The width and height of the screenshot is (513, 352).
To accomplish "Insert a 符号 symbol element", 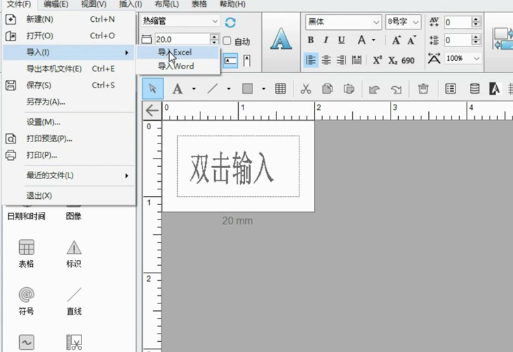I will (x=26, y=301).
